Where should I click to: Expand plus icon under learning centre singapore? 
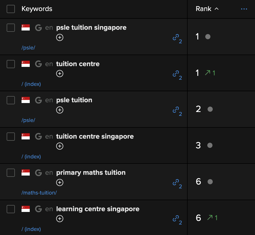pos(60,219)
